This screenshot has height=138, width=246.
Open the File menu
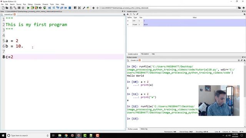pyautogui.click(x=2, y=4)
